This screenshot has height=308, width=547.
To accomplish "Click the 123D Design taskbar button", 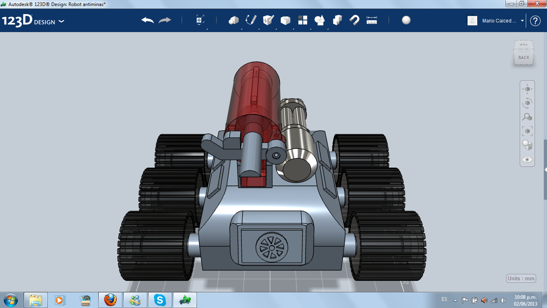I will click(185, 300).
